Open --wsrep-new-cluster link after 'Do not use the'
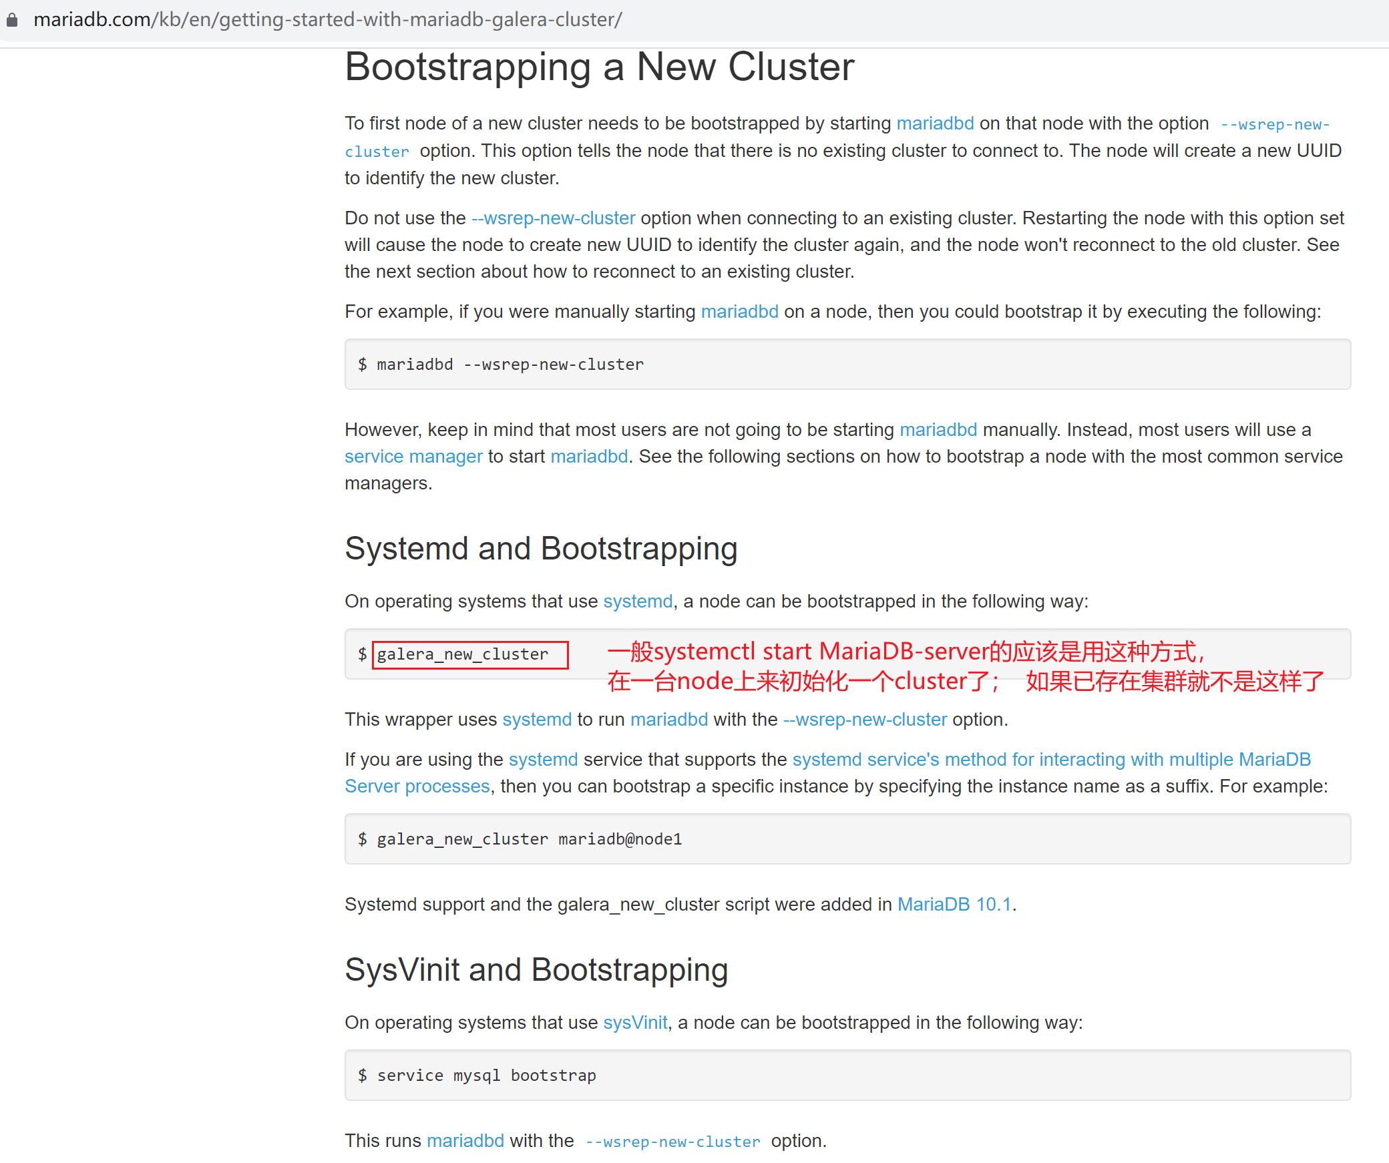Viewport: 1389px width, 1163px height. click(553, 218)
